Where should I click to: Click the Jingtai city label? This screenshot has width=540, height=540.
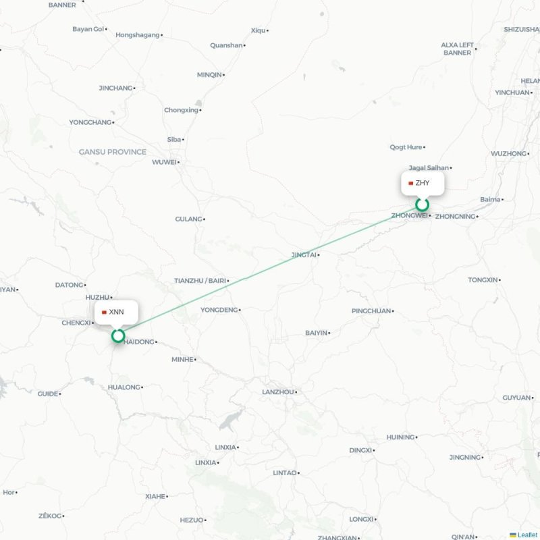(303, 255)
